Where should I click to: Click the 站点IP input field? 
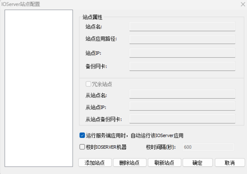click(x=182, y=53)
